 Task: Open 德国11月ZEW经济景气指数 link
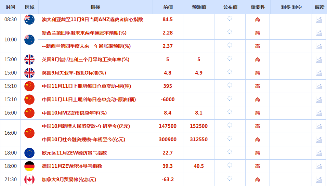click(x=72, y=166)
